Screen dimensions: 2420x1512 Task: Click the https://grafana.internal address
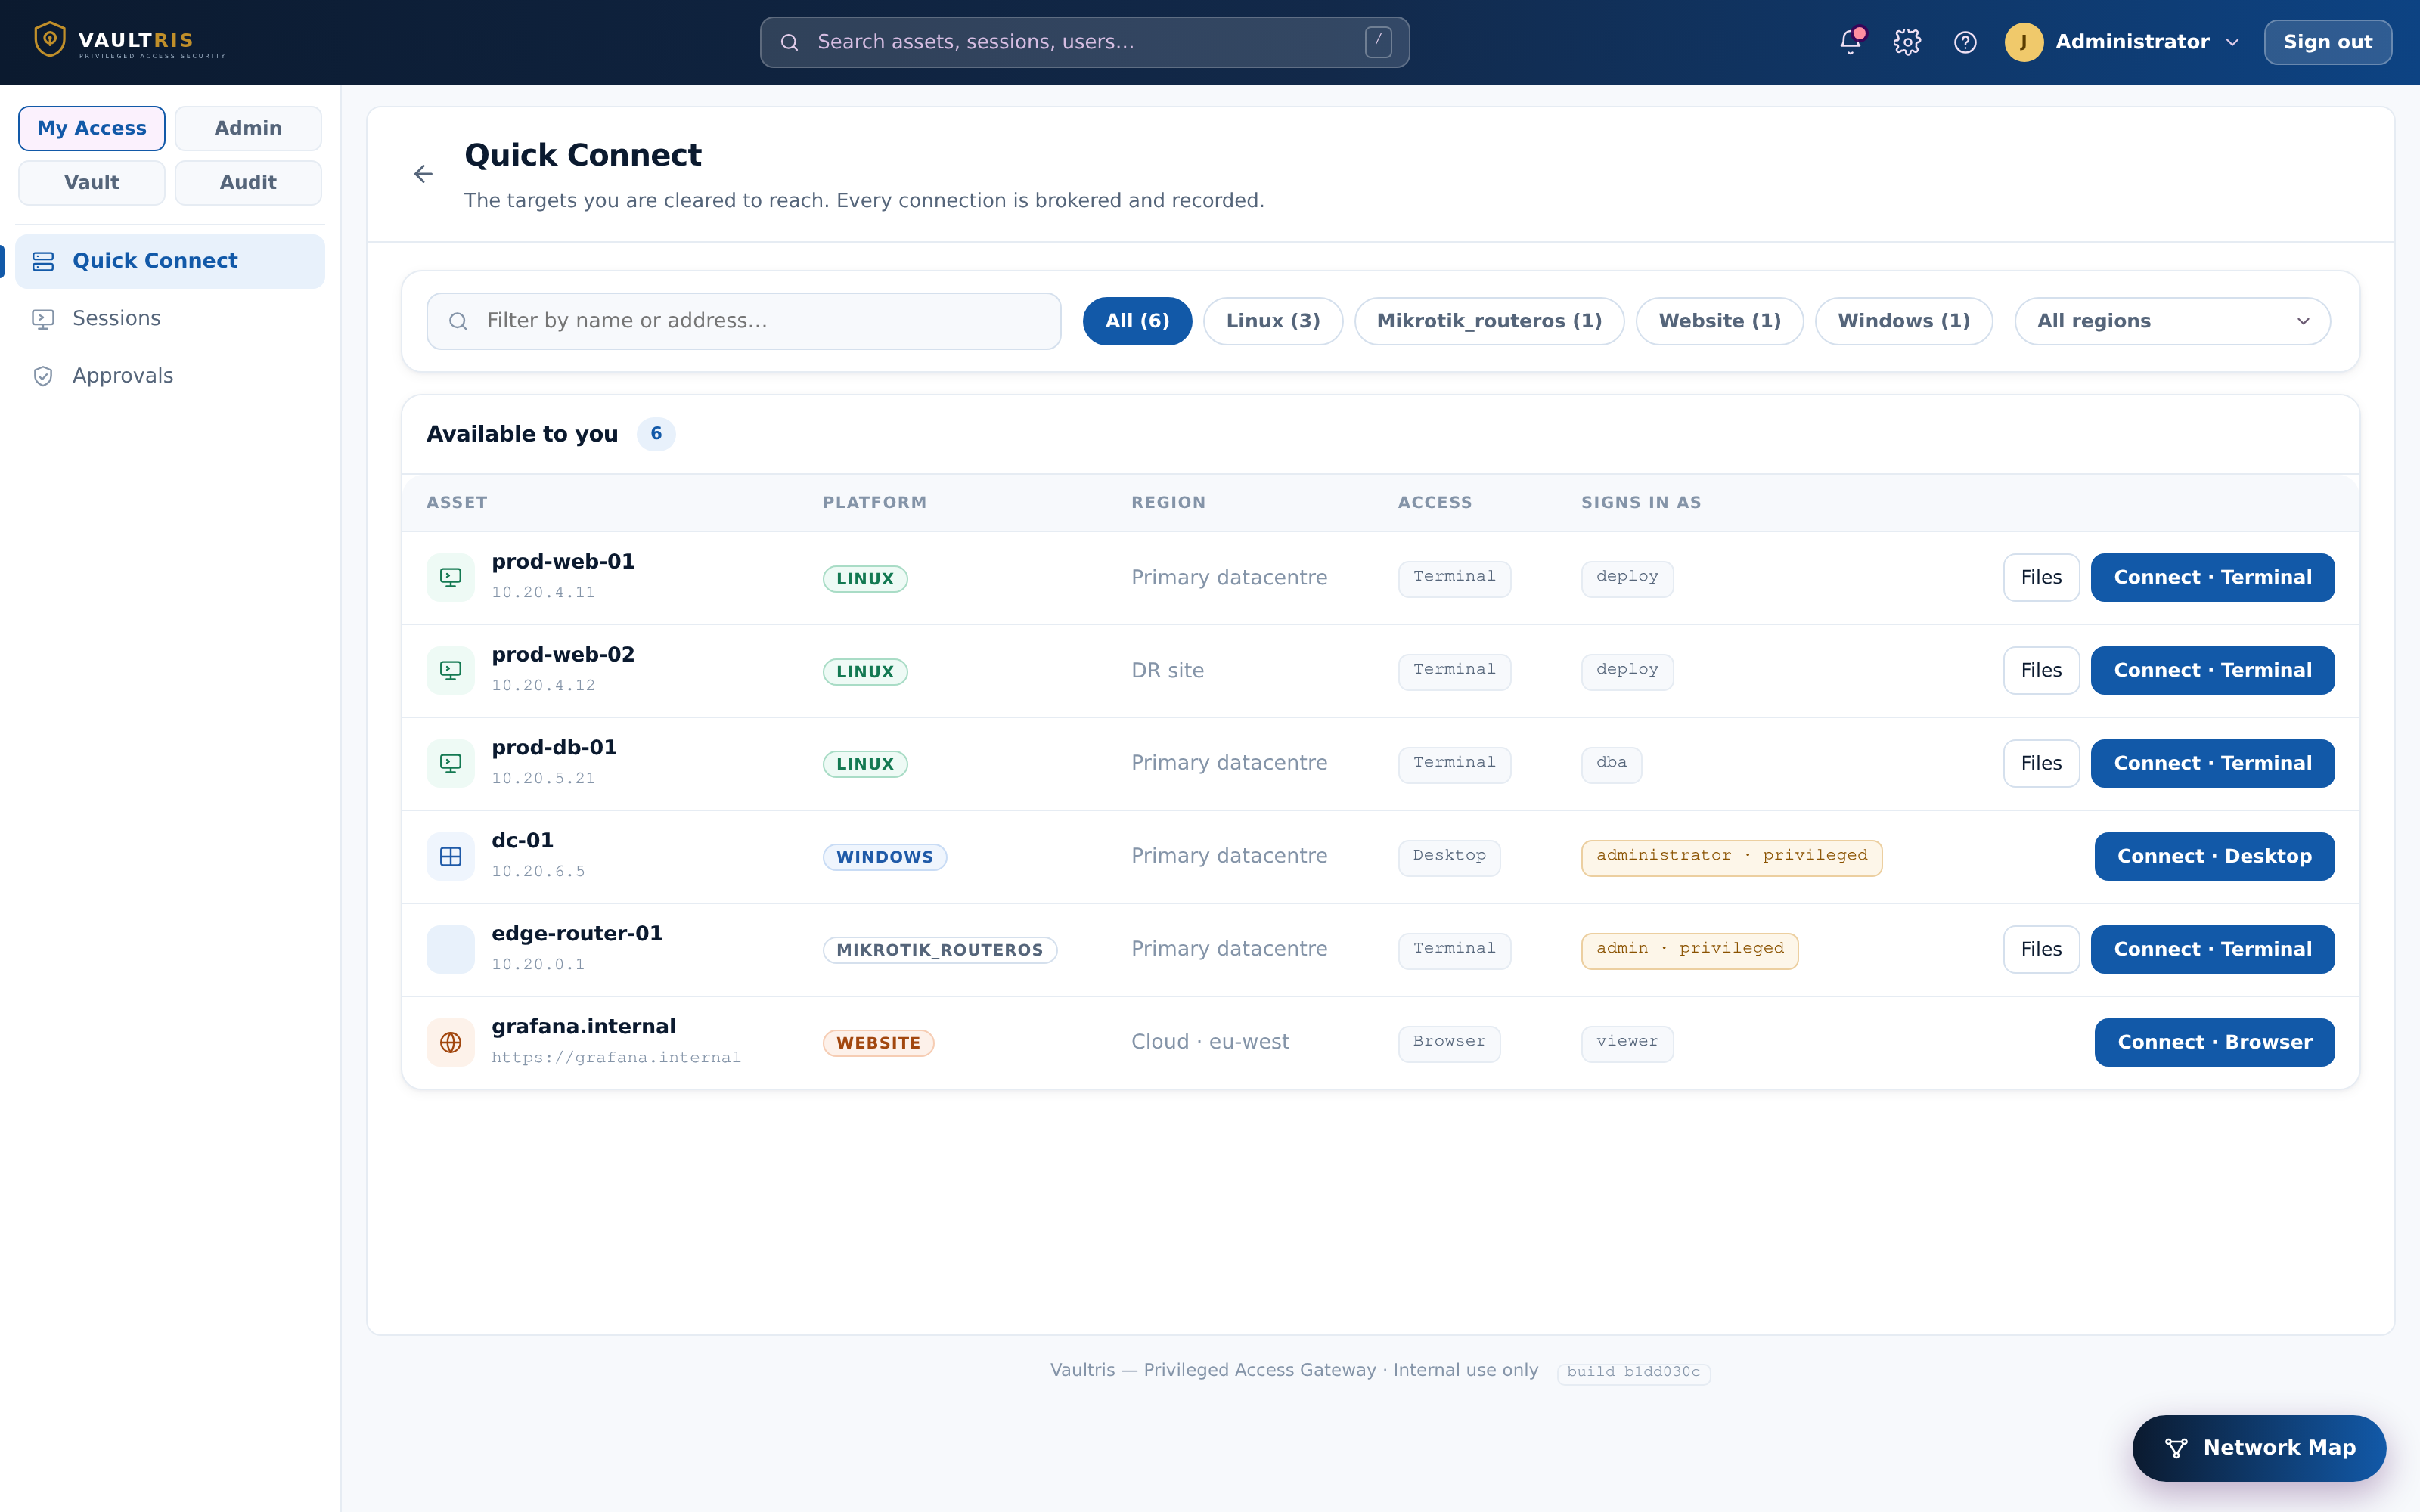pyautogui.click(x=616, y=1058)
